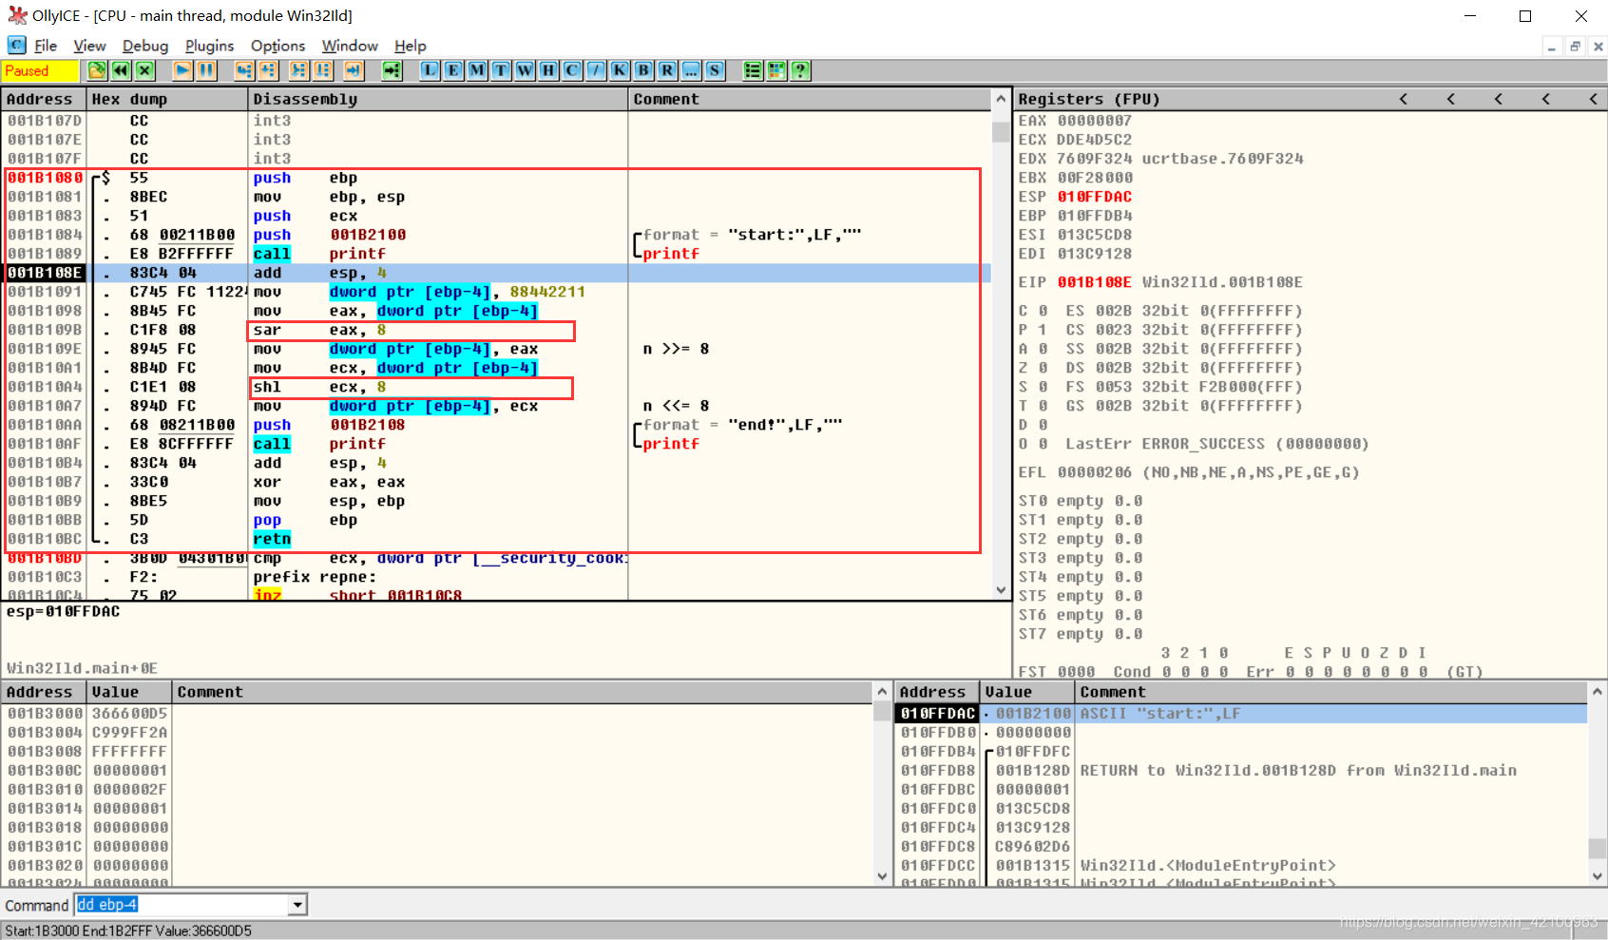This screenshot has width=1608, height=940.
Task: Click the disassembly Comment column header
Action: coord(810,99)
